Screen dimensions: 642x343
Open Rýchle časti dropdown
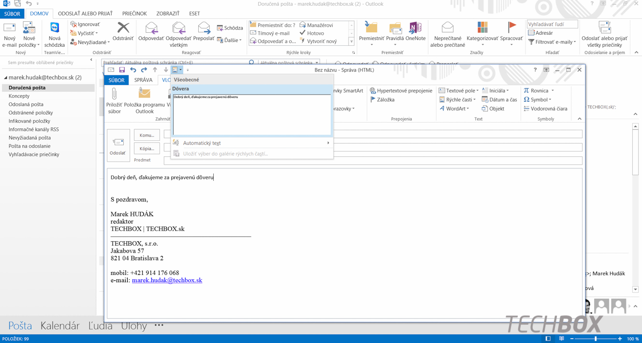point(457,100)
